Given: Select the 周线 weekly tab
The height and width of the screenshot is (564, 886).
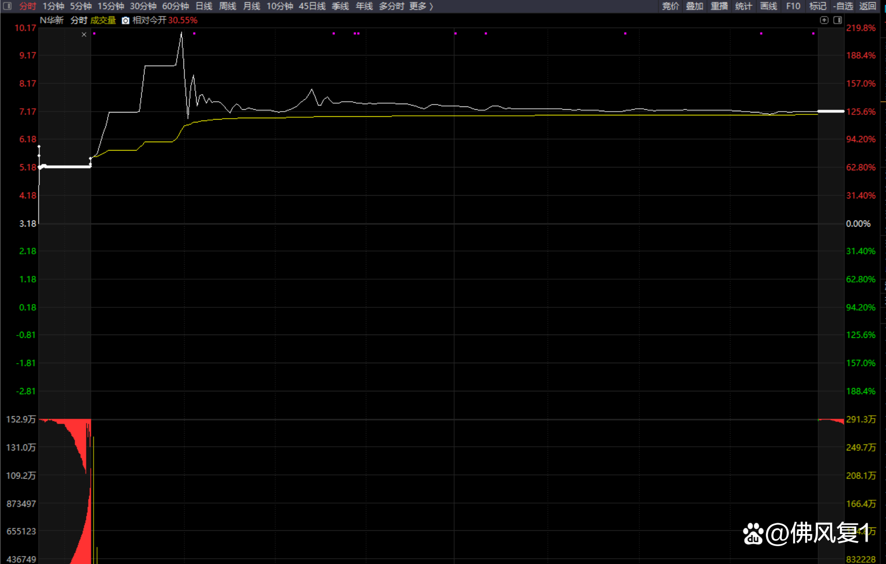Looking at the screenshot, I should tap(228, 6).
